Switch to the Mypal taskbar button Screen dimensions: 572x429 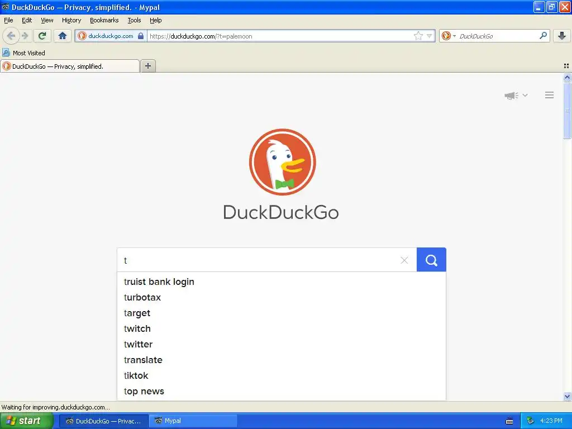click(193, 421)
